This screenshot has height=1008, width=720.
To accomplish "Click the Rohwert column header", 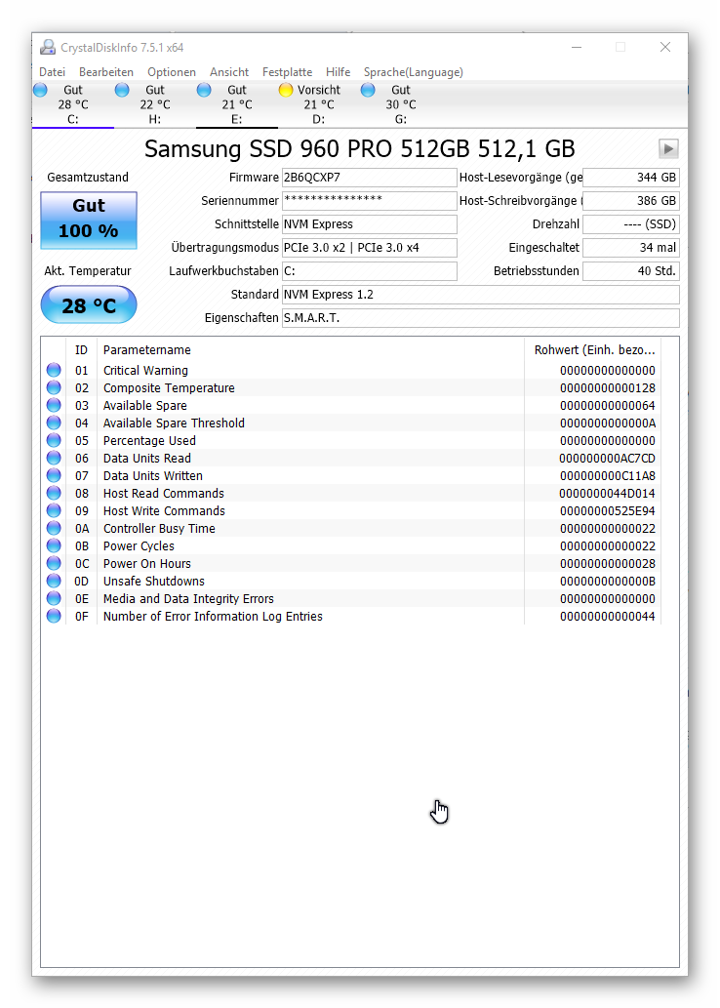I will pos(593,349).
